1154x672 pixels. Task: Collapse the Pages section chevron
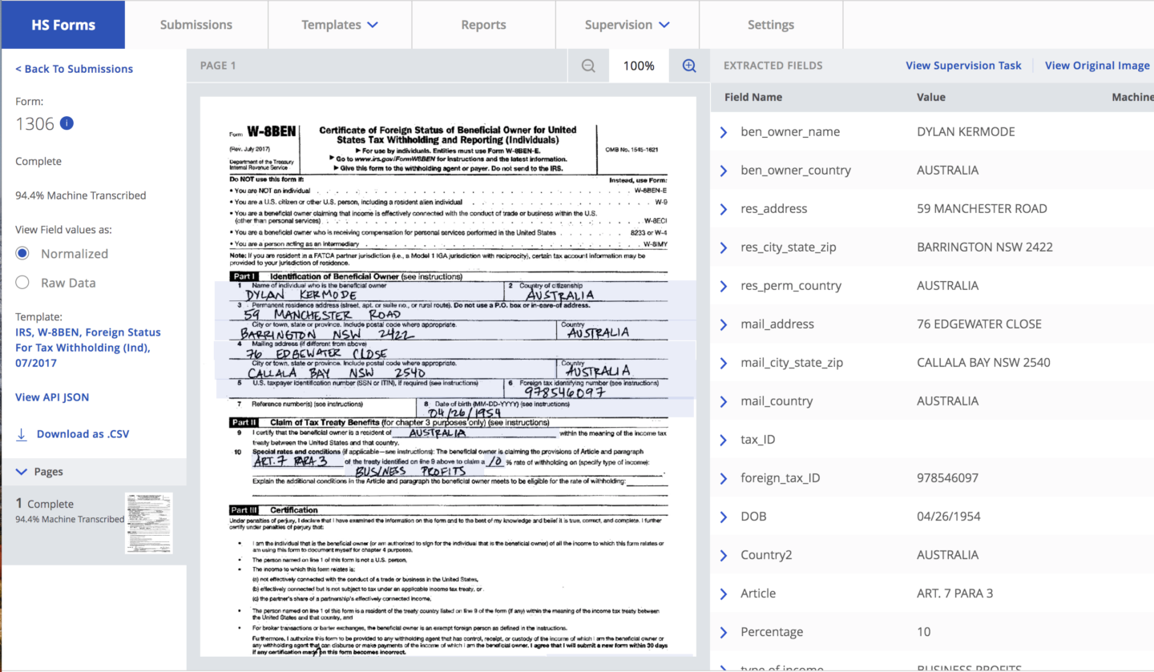coord(22,472)
